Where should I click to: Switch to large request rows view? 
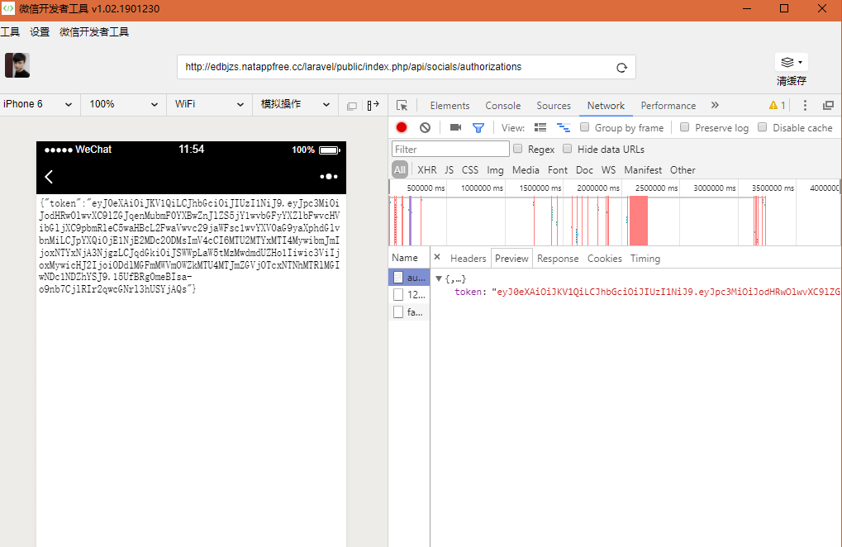(540, 127)
